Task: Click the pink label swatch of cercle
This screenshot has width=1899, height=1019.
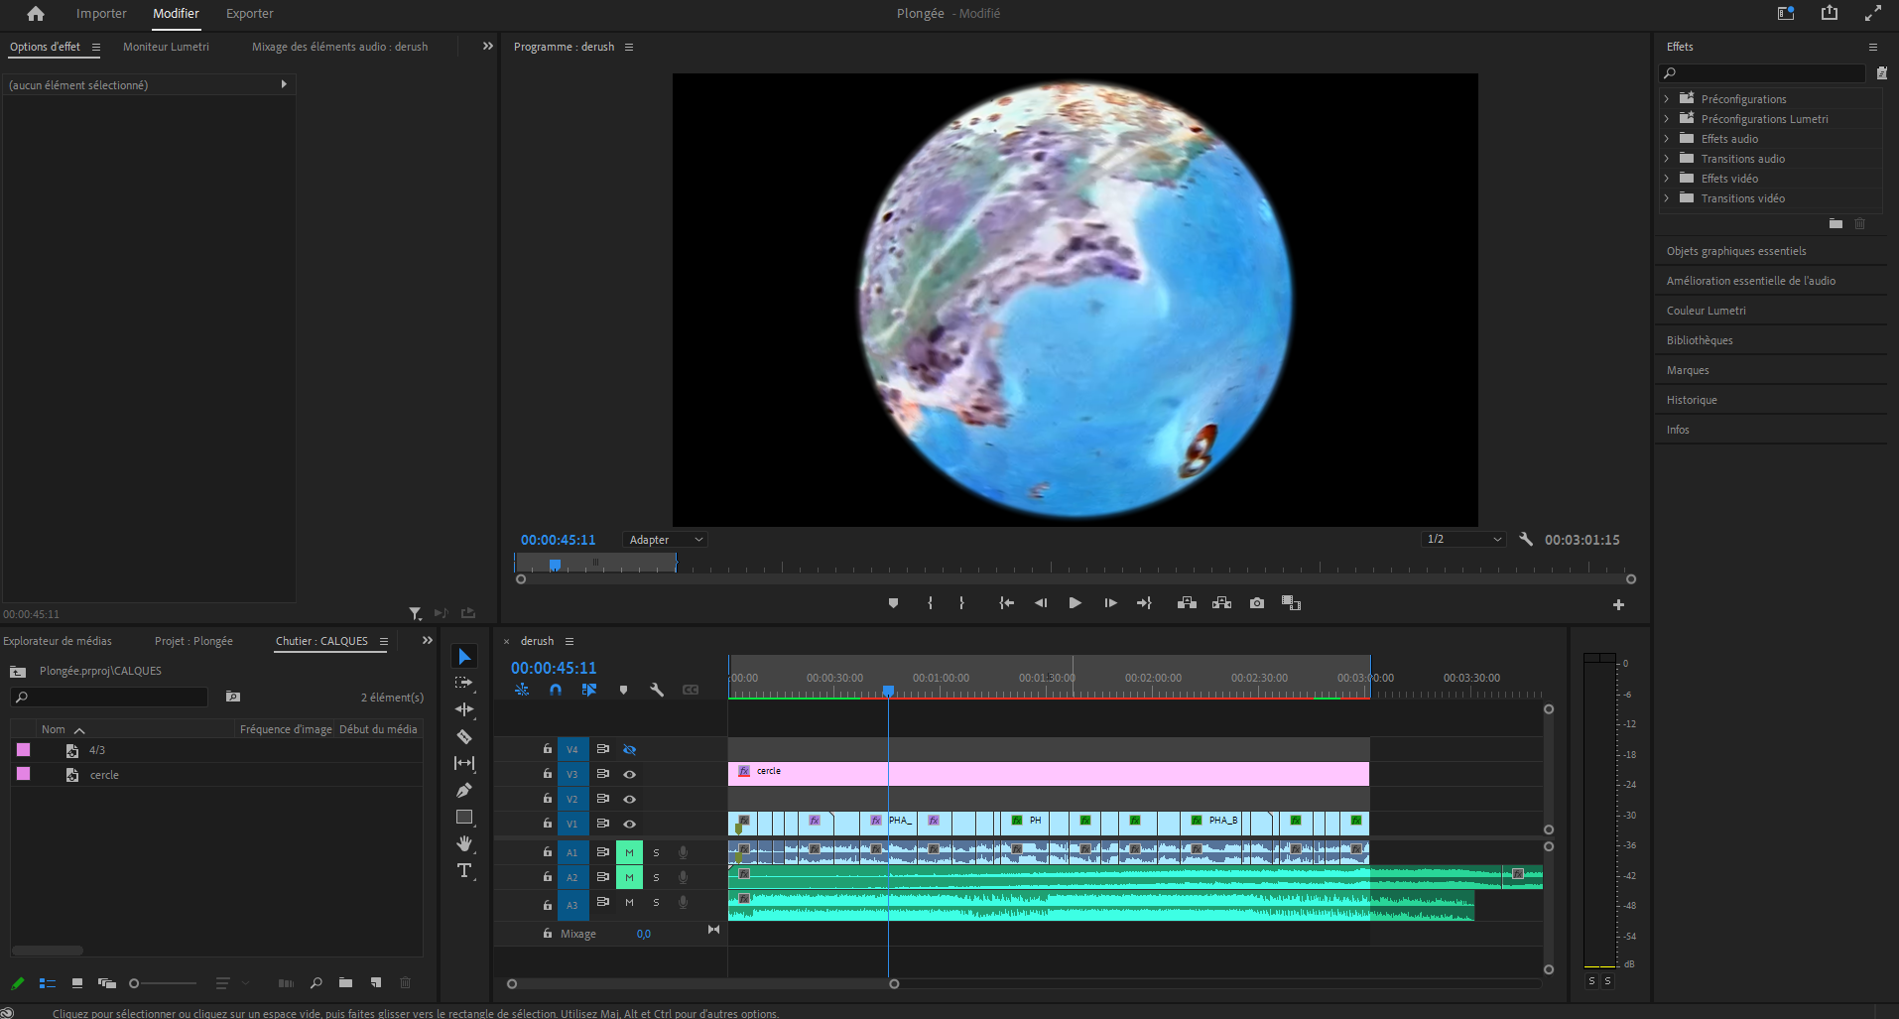Action: click(24, 774)
